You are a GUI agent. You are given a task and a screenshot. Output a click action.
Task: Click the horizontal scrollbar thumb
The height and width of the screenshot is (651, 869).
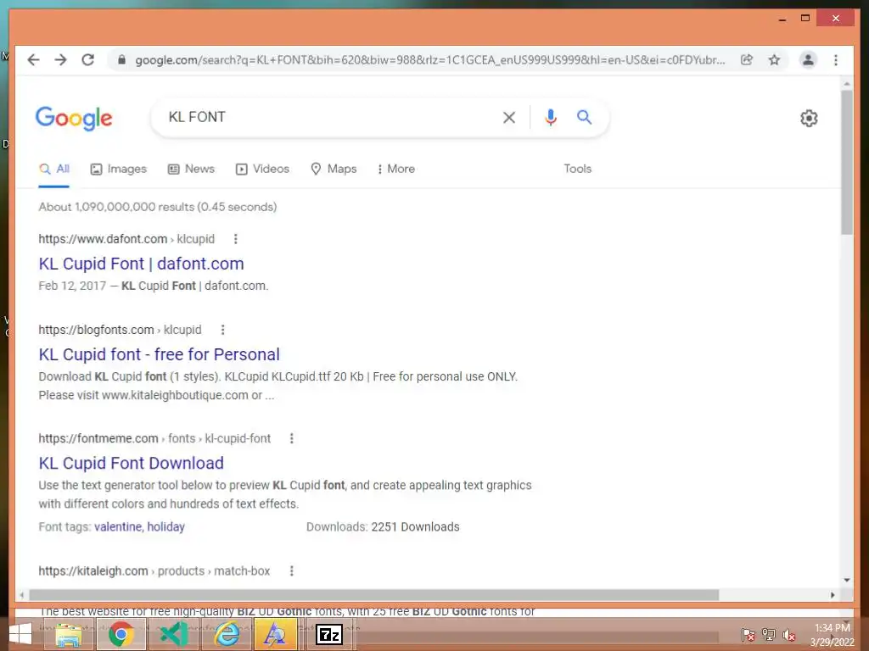point(374,595)
